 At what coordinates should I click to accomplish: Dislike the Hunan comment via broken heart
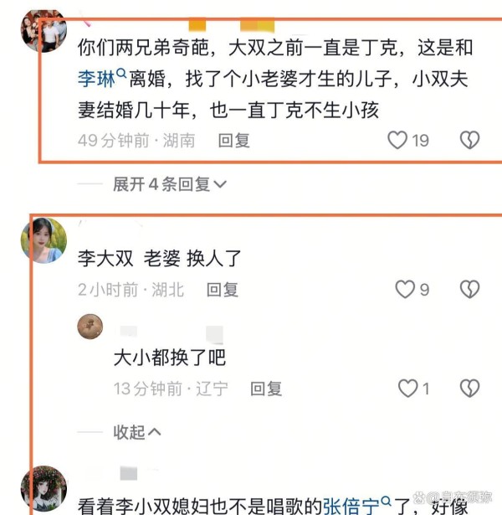[470, 140]
